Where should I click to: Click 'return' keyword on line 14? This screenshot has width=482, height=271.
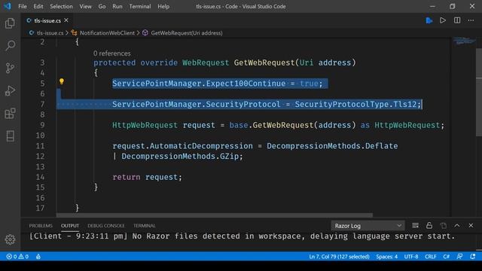pos(126,178)
